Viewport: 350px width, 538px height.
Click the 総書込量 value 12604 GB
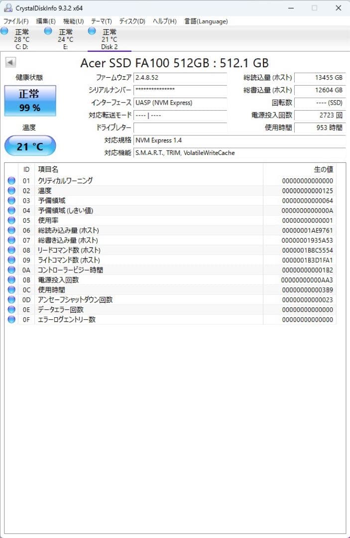pyautogui.click(x=320, y=90)
